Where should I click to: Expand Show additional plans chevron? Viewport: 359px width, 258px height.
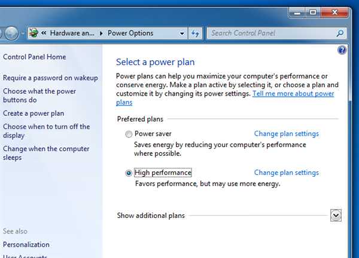pos(336,215)
